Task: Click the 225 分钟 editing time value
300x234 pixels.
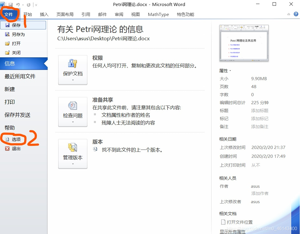Action: pyautogui.click(x=260, y=102)
